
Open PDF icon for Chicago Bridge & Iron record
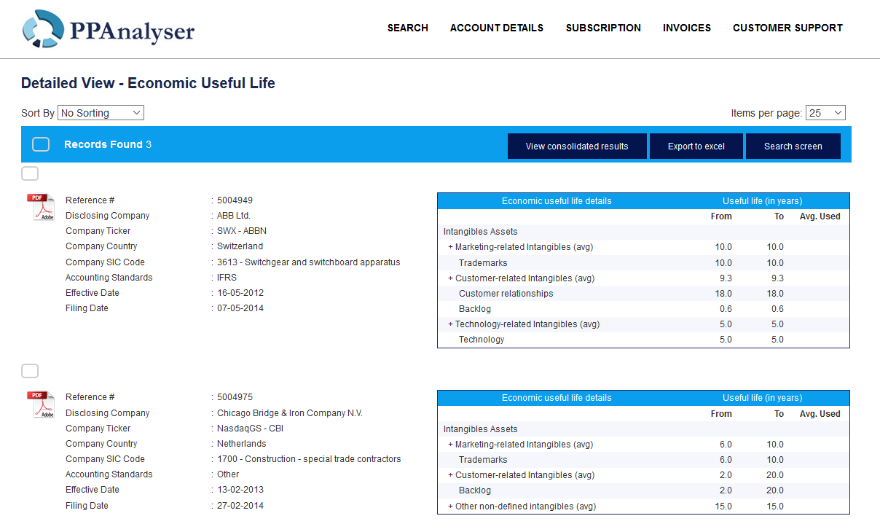pos(41,404)
